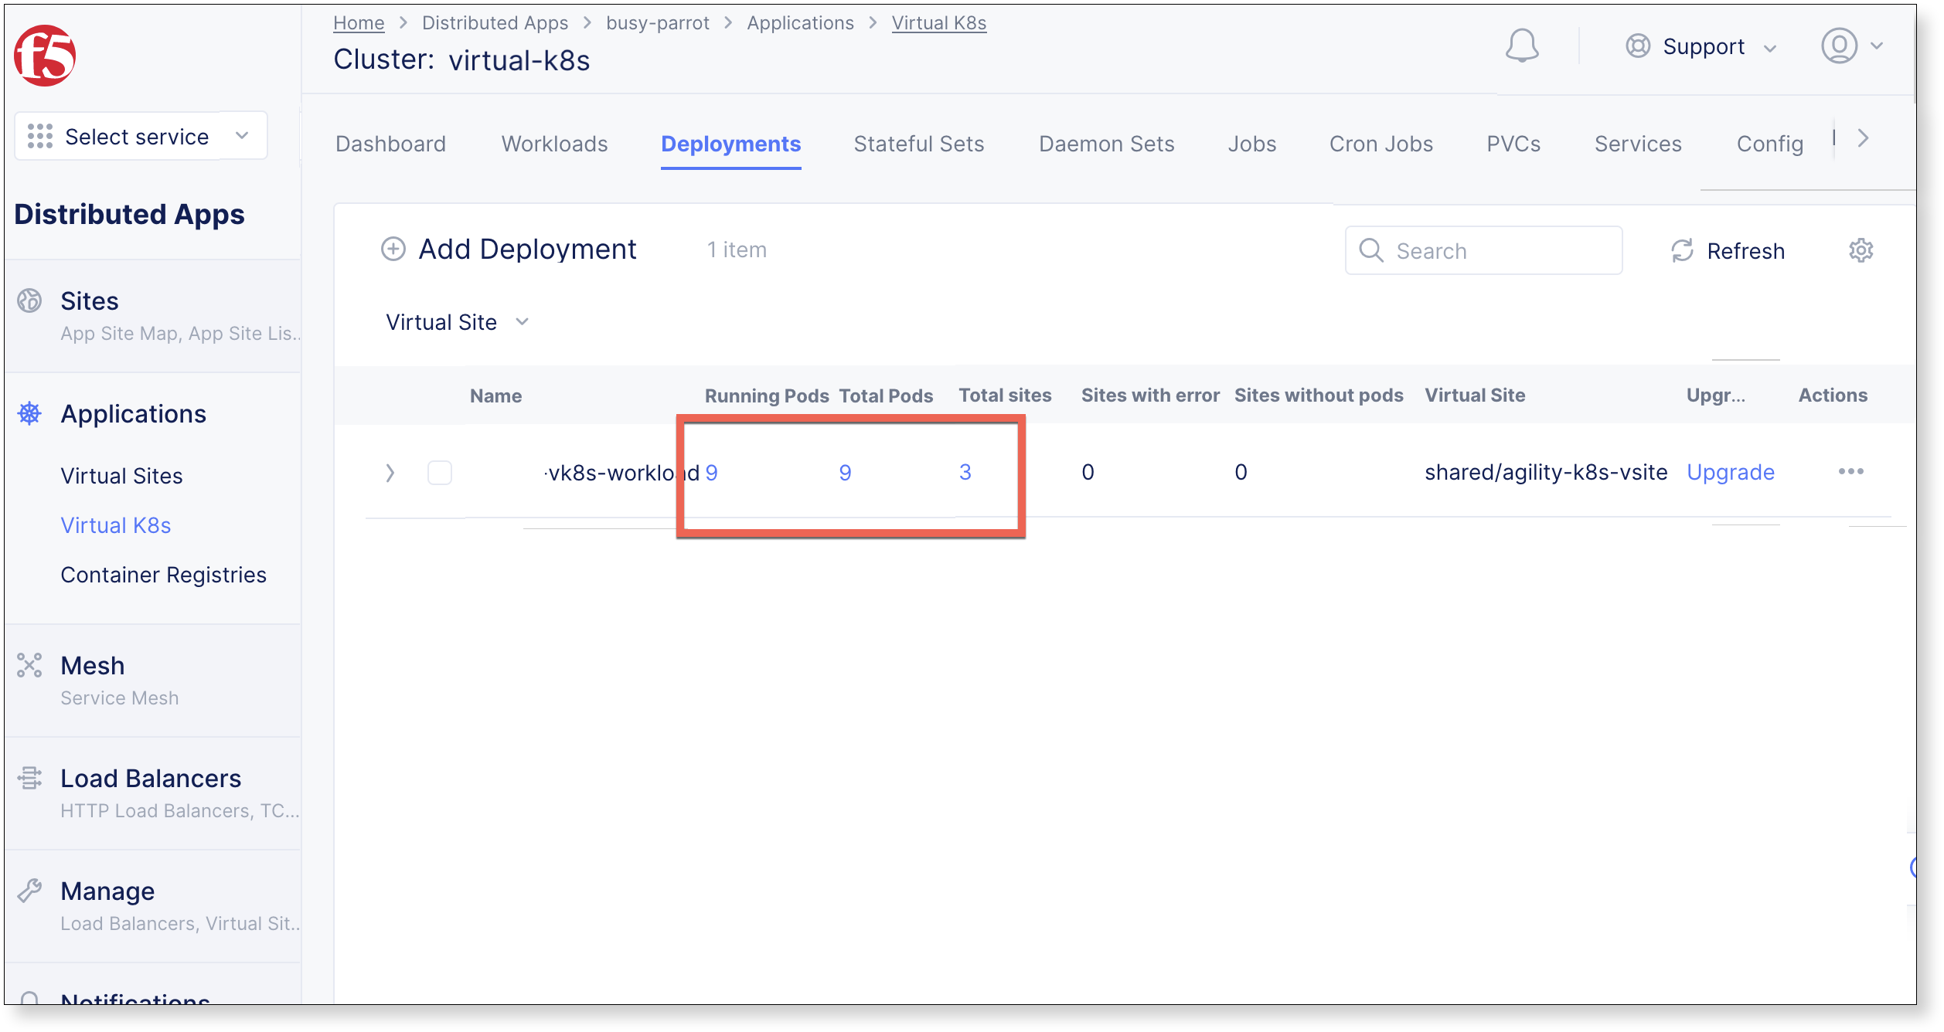Click the Running Pods value 9
Viewport: 1944px width, 1032px height.
(712, 473)
